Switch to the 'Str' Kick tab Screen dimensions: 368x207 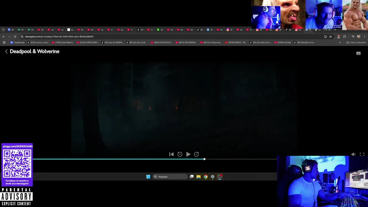pyautogui.click(x=160, y=30)
